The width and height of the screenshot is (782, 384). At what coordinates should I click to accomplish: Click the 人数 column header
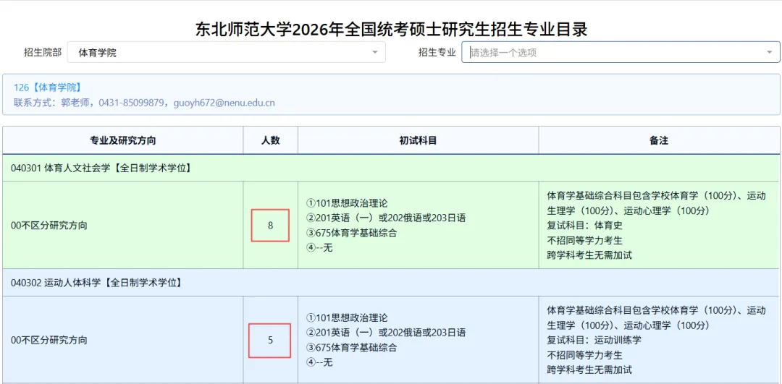pos(270,140)
